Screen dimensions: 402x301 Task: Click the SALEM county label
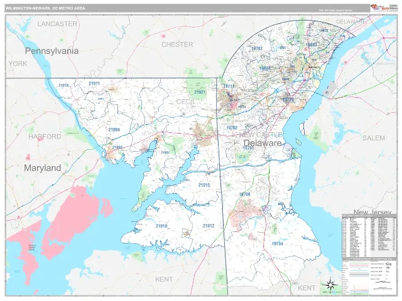pos(374,138)
